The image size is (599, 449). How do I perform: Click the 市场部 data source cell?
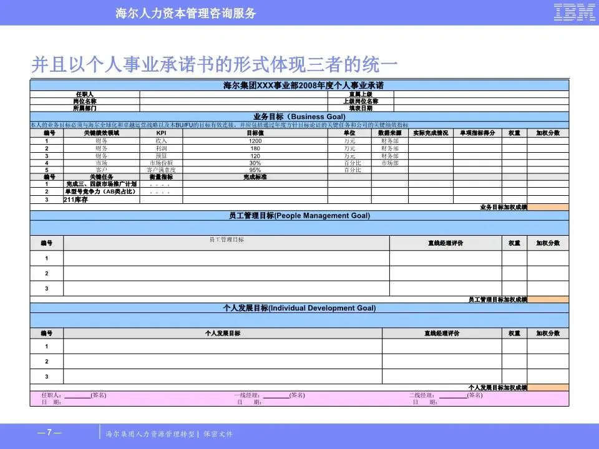(389, 163)
